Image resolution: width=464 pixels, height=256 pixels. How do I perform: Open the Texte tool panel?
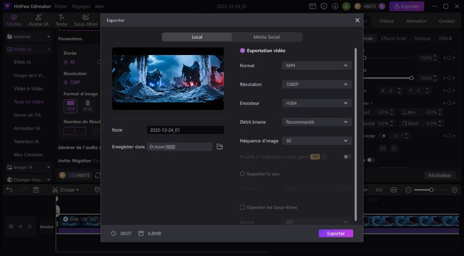click(62, 21)
